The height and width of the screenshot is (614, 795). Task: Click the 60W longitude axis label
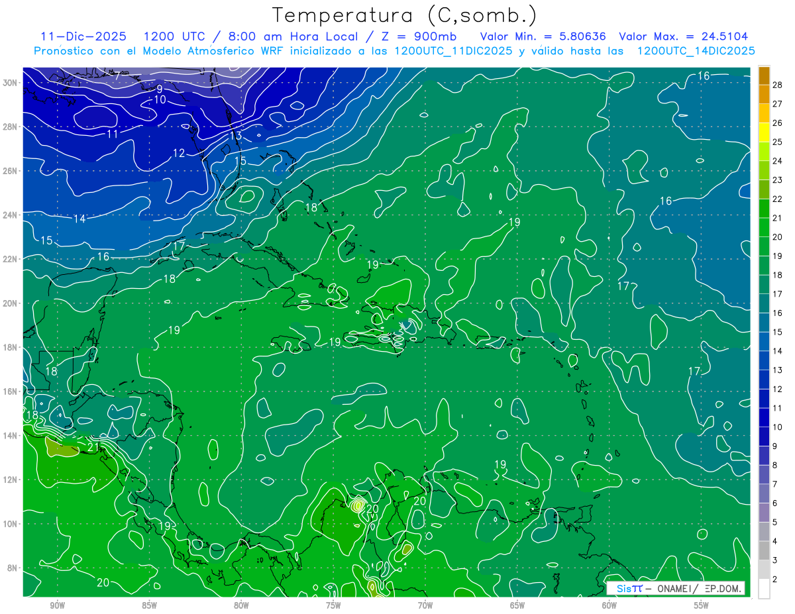609,605
